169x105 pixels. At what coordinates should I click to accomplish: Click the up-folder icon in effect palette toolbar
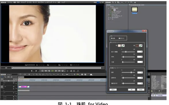[x=115, y=2]
